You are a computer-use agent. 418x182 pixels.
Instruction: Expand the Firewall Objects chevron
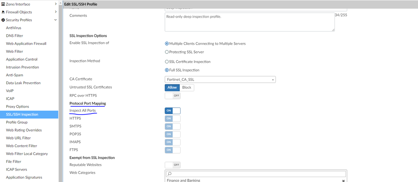[x=56, y=12]
